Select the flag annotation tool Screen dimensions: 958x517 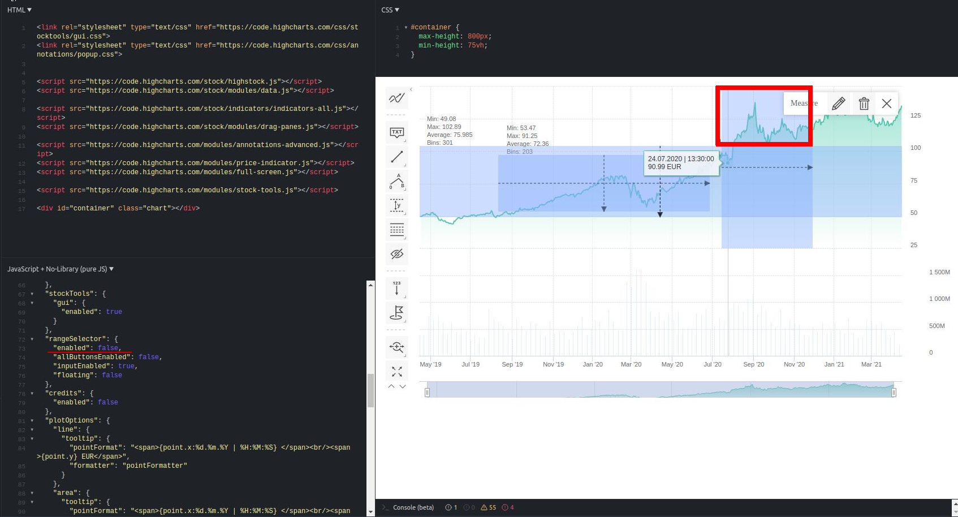[x=396, y=313]
